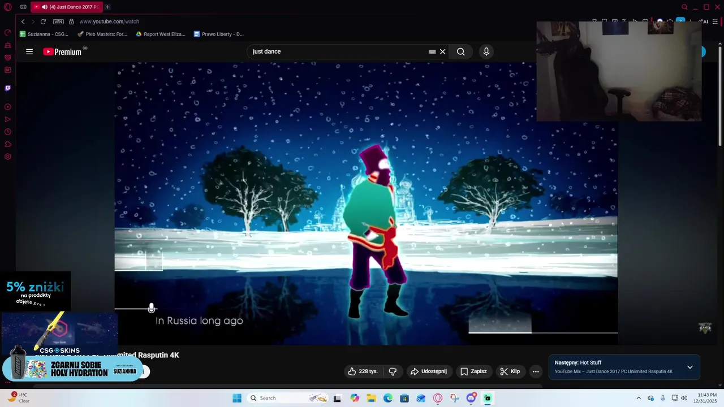This screenshot has height=407, width=724.
Task: Focus the youtube.com address bar
Action: 109,21
